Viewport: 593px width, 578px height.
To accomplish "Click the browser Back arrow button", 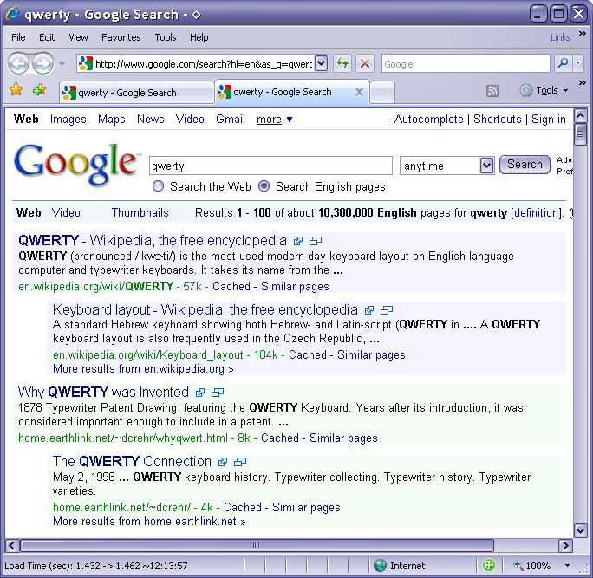I will tap(19, 63).
